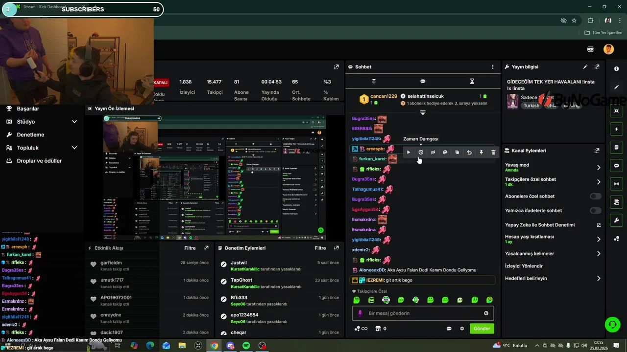The image size is (627, 352).
Task: Click the hide-message crossed eye icon
Action: tap(433, 152)
